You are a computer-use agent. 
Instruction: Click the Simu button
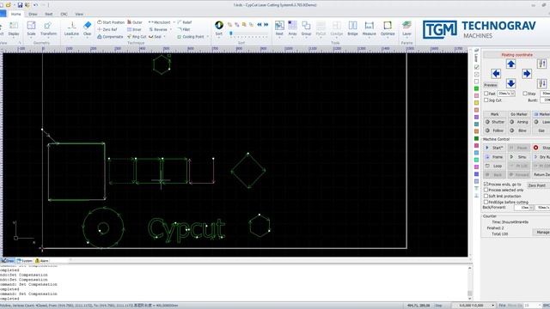click(519, 157)
